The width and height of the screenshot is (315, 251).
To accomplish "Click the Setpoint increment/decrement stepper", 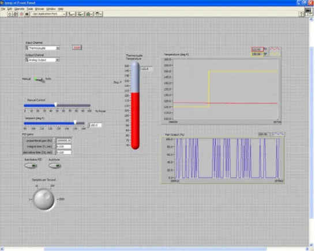I will pos(88,125).
